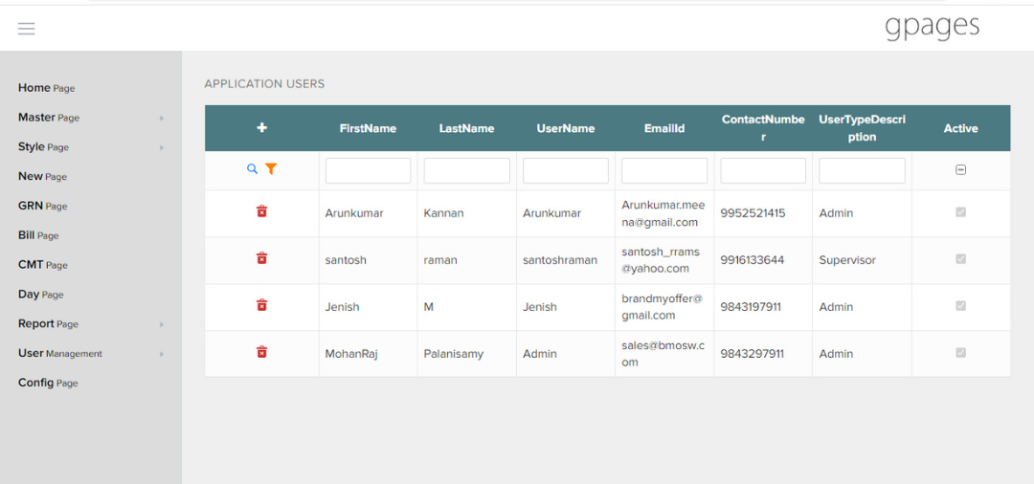Toggle Active checkbox for Arunkumar row
The image size is (1034, 484).
point(961,212)
